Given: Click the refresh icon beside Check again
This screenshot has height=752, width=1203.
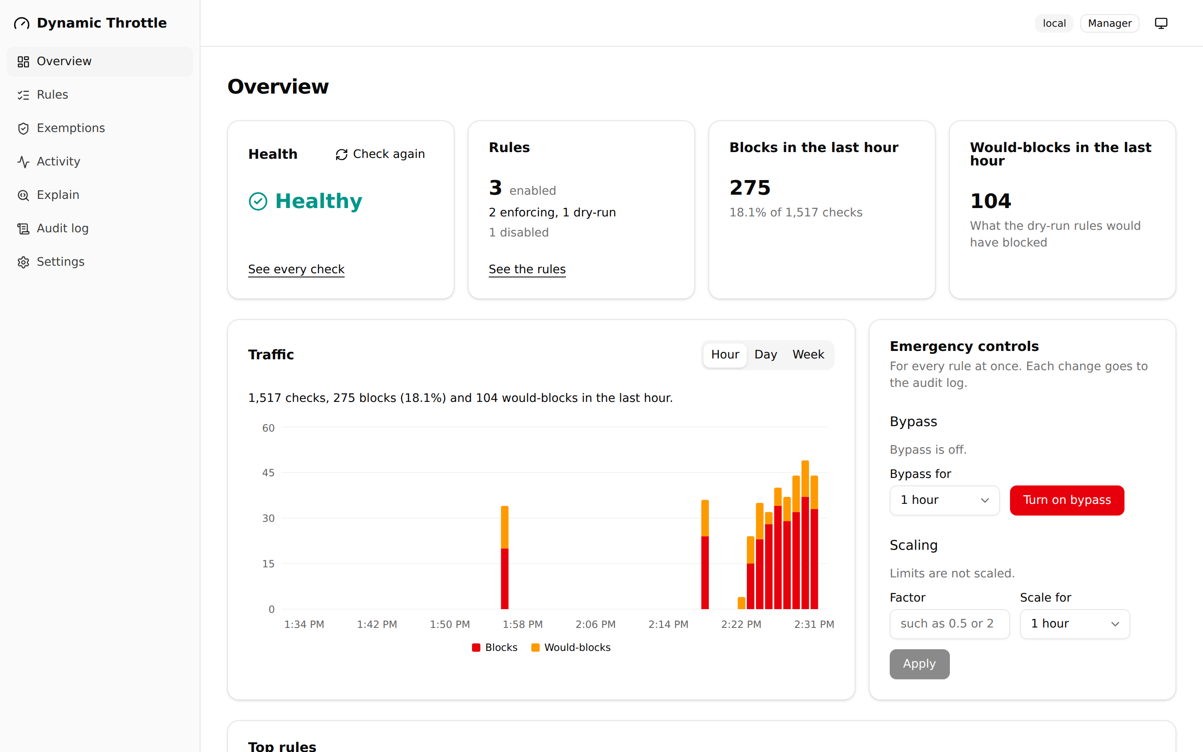Looking at the screenshot, I should pos(342,155).
